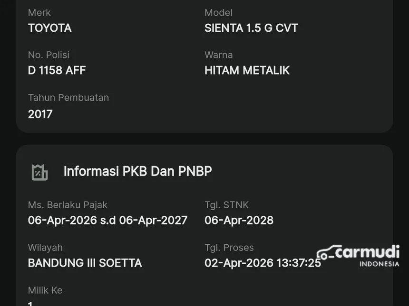Tap the No. Polisi field label
This screenshot has height=306, width=409.
click(x=49, y=55)
